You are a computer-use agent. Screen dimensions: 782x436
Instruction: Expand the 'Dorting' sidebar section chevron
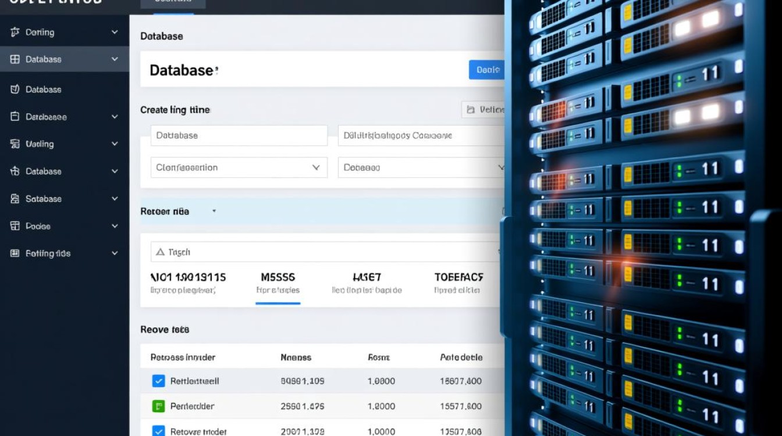click(x=115, y=33)
